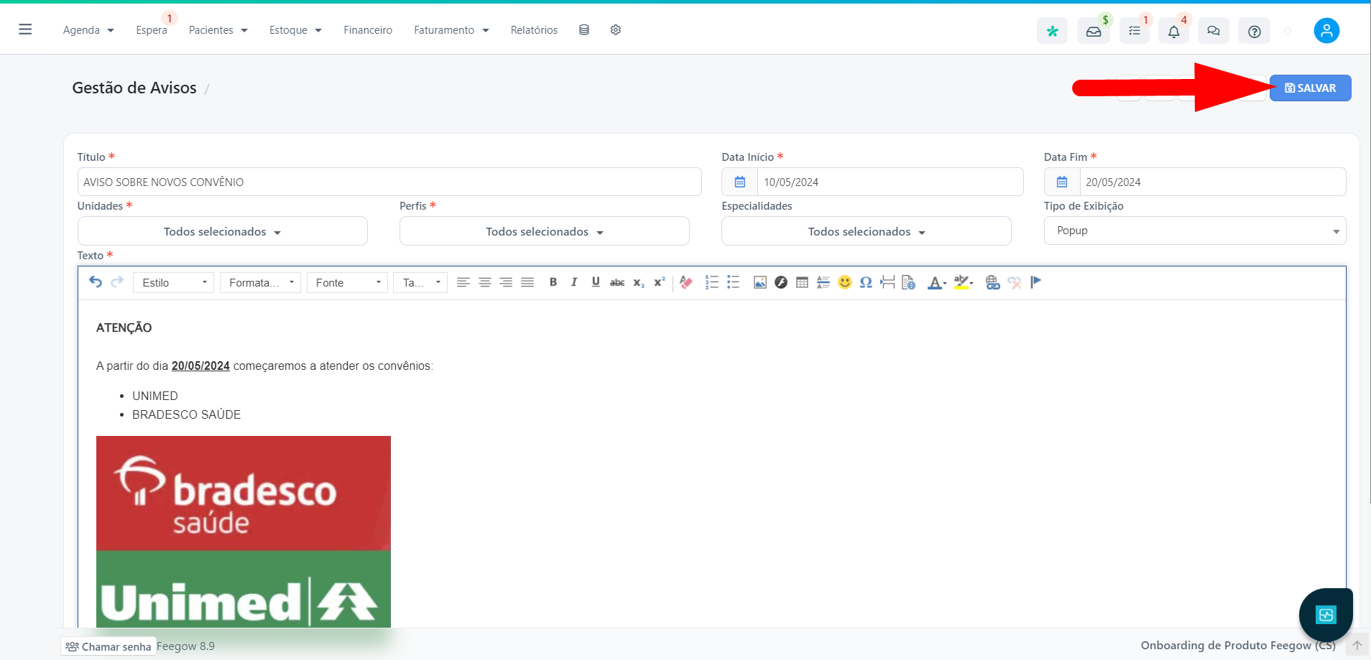
Task: Insert bulleted list
Action: 733,282
